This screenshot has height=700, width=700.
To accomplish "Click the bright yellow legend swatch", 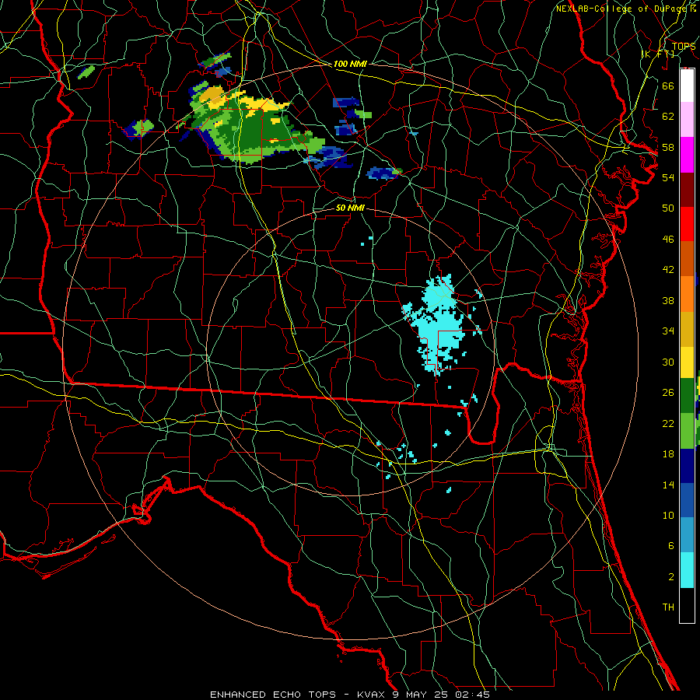I will (687, 362).
